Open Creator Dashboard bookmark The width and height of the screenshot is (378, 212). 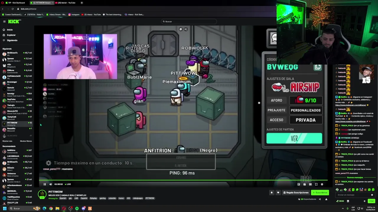coord(12,14)
